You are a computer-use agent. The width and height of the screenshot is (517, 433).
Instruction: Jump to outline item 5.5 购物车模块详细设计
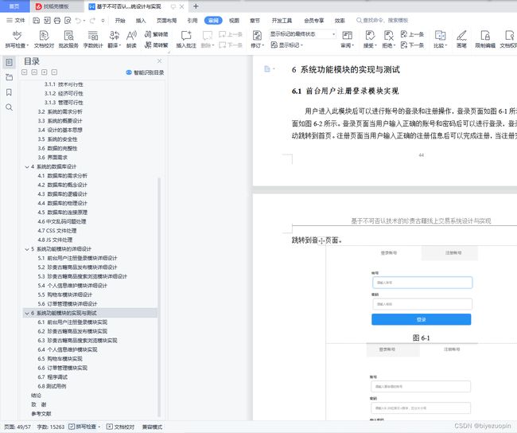point(65,295)
